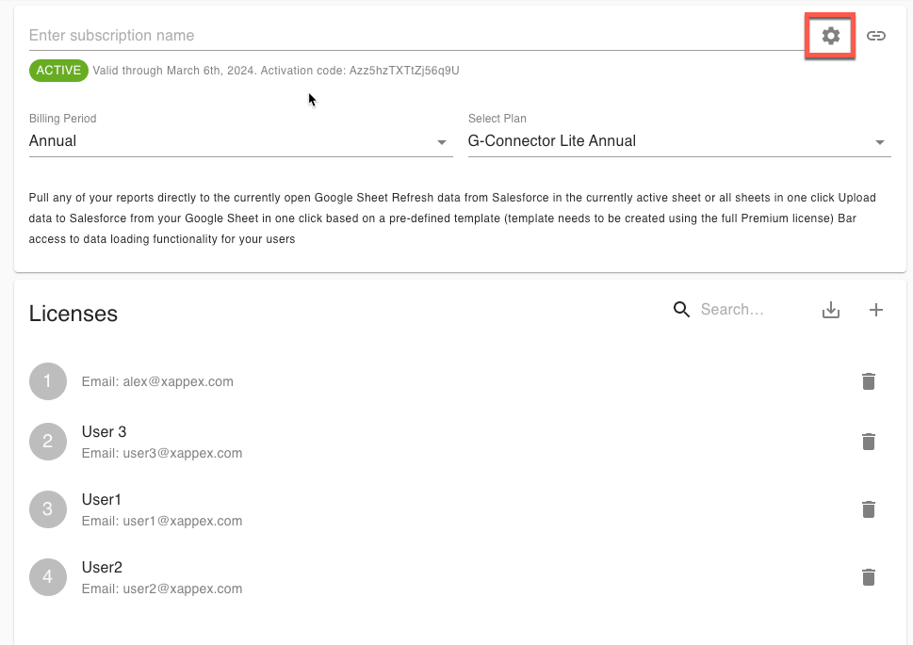Delete the alex@xappex.com license

(869, 381)
